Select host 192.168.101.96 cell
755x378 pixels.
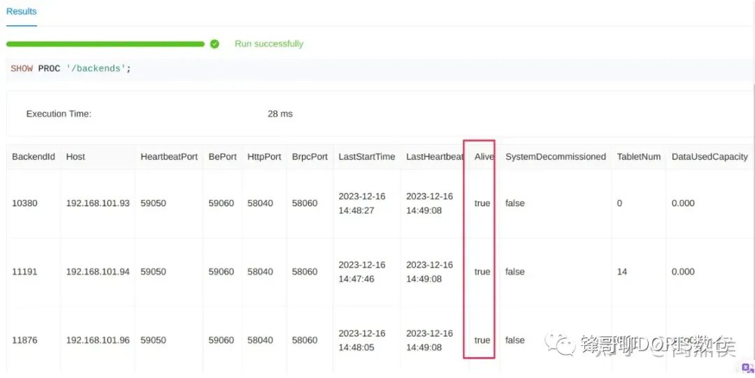point(98,340)
